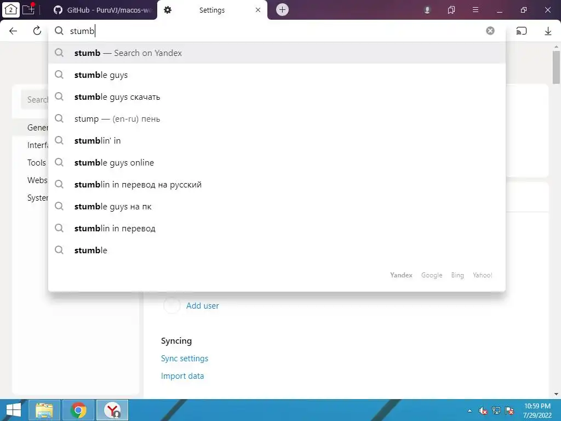Pick 'stumble guys скачать' suggestion

(277, 96)
